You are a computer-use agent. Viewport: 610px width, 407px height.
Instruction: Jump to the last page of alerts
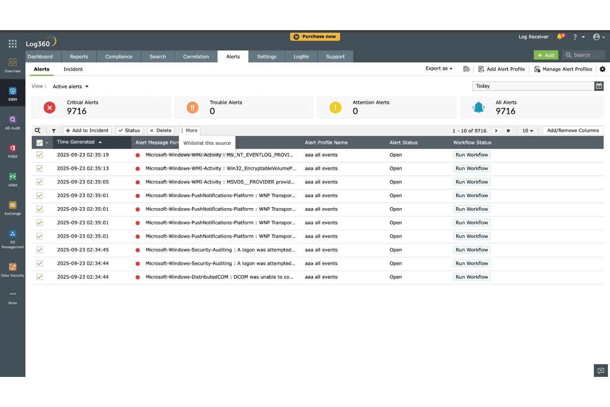(508, 131)
